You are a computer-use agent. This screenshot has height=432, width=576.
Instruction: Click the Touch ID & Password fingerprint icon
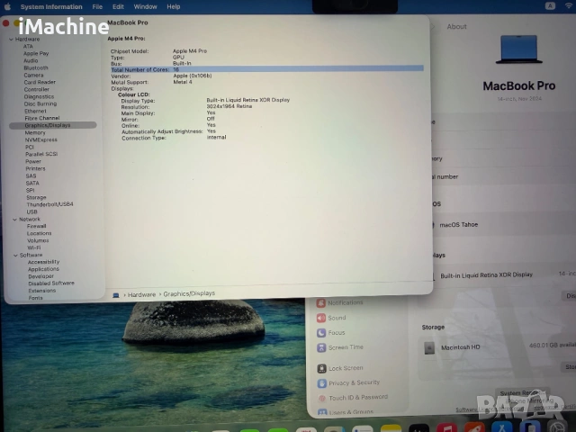pyautogui.click(x=321, y=397)
